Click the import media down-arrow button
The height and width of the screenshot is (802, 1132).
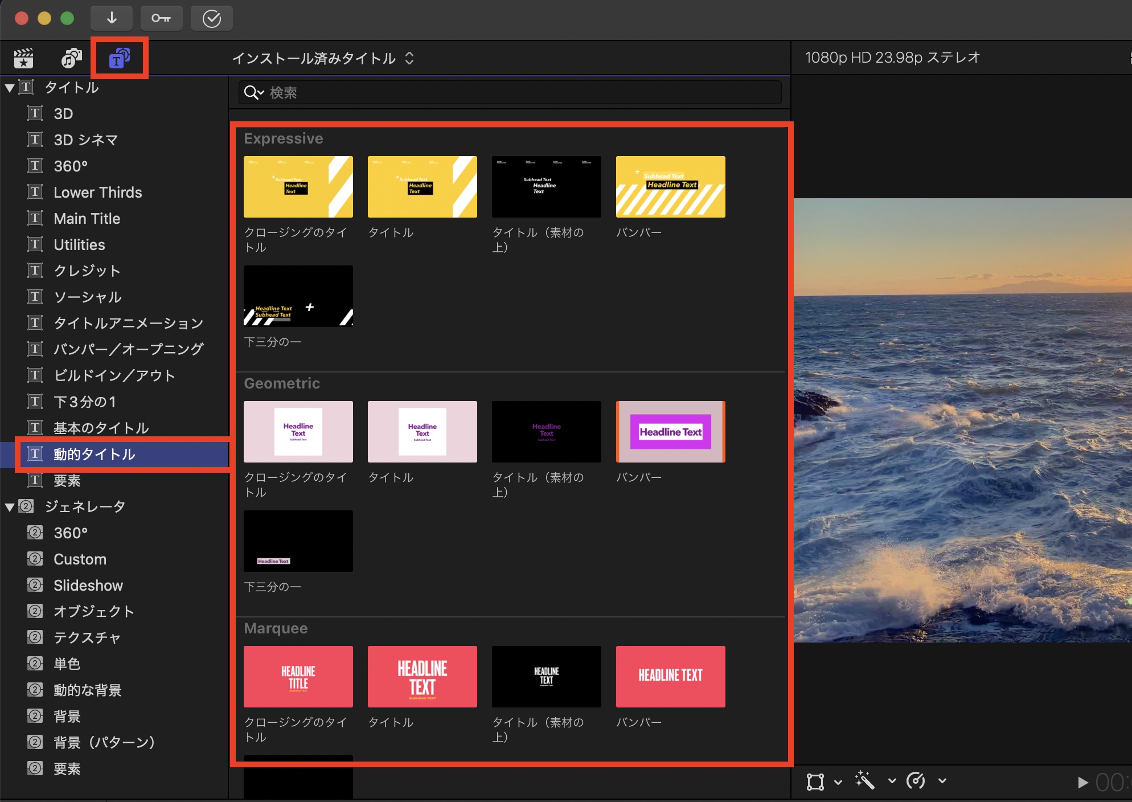112,18
